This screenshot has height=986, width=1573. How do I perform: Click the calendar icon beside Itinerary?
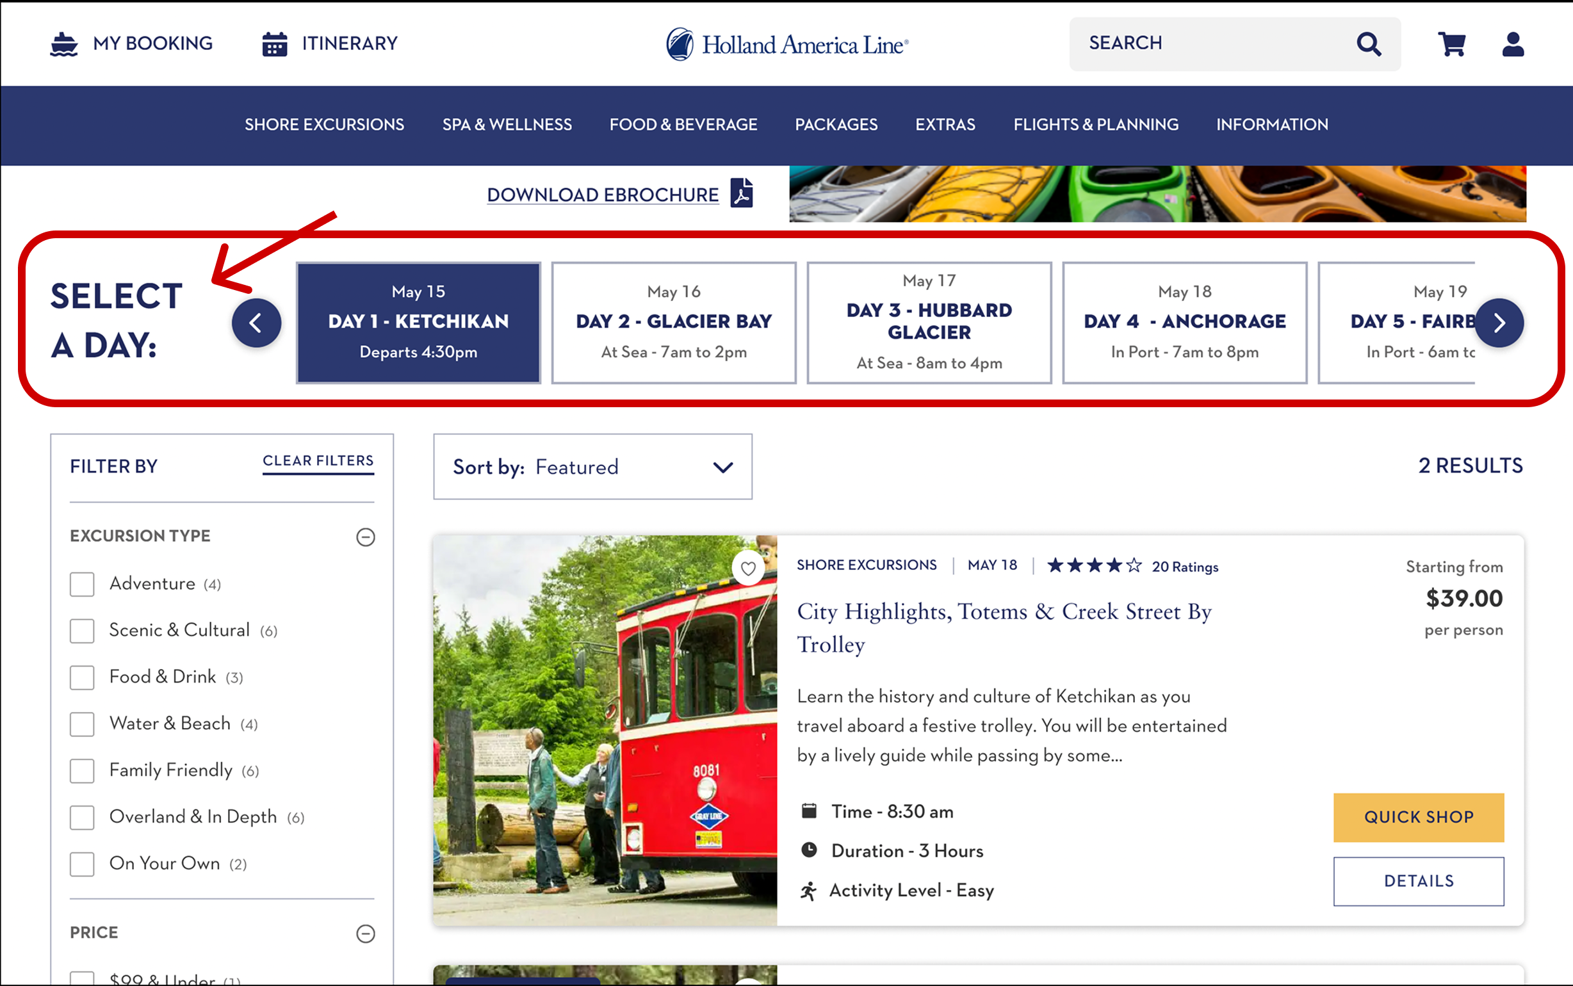pos(275,44)
